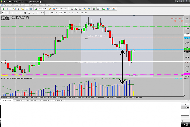Select text 'A' tool

point(33,13)
